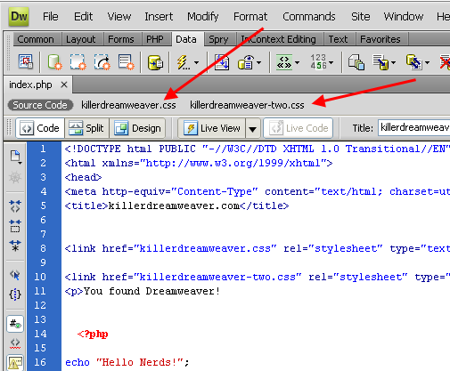Viewport: 450px width, 371px height.
Task: Switch to the Layout insert tab
Action: click(81, 39)
